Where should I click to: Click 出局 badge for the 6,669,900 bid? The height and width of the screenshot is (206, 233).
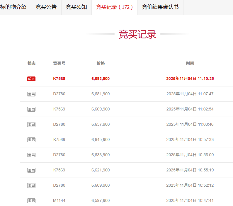coord(31,109)
